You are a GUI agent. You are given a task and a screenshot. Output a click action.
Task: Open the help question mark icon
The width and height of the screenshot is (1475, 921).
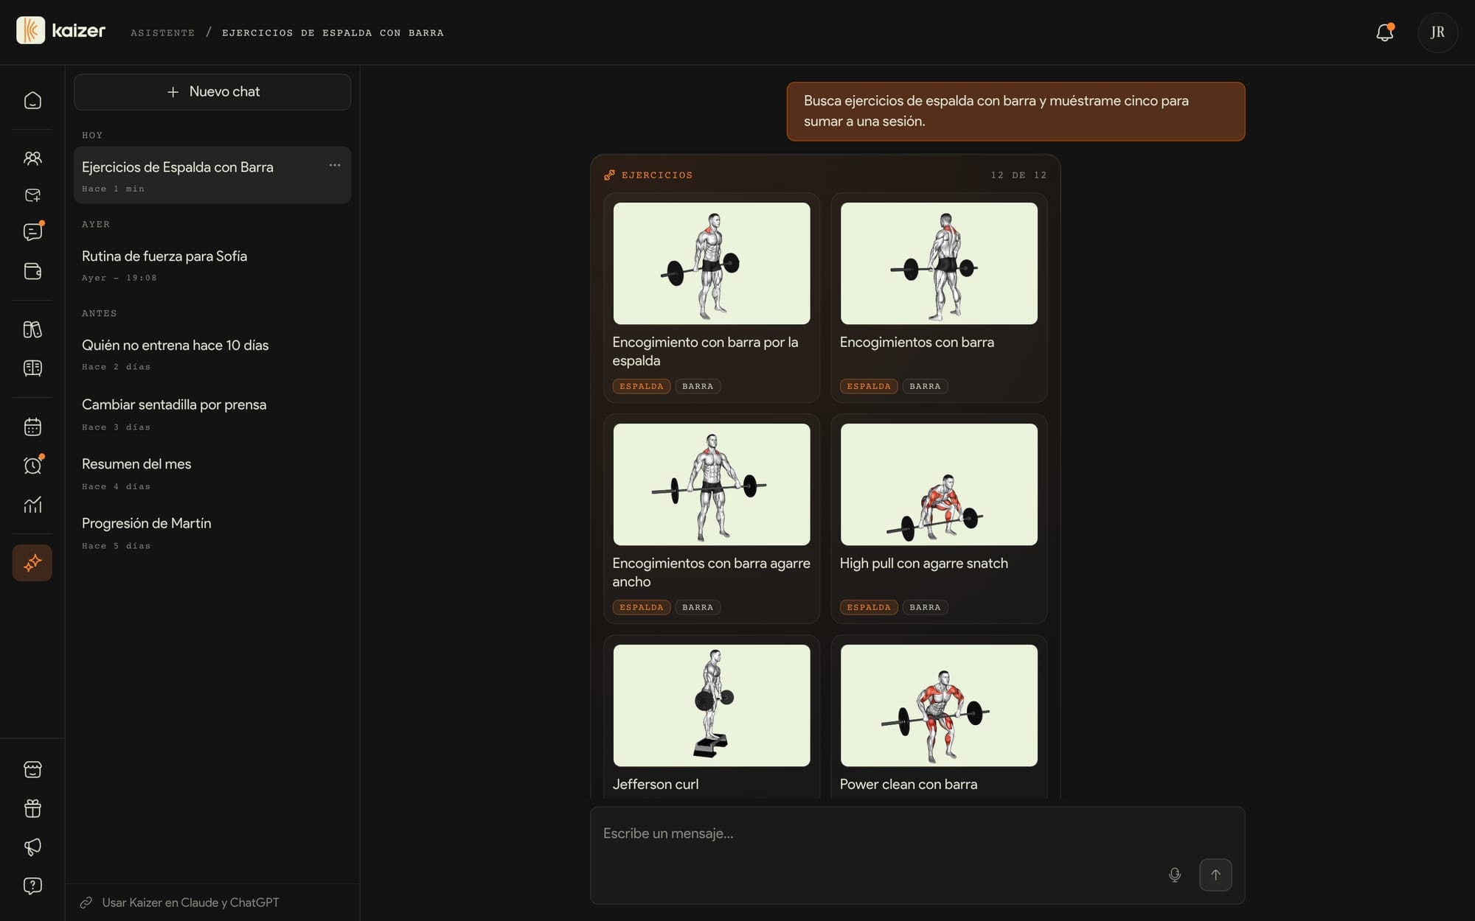coord(32,886)
